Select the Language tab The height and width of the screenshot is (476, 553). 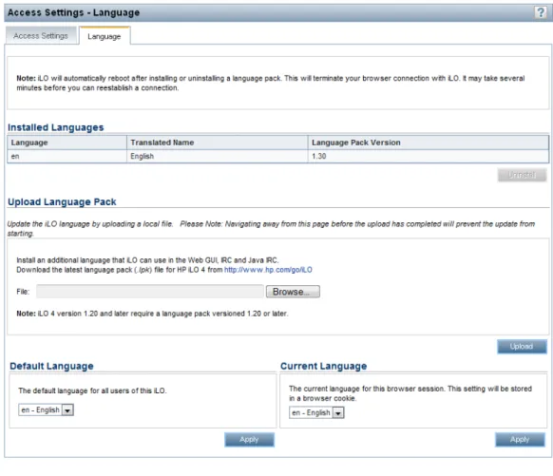[x=105, y=36]
